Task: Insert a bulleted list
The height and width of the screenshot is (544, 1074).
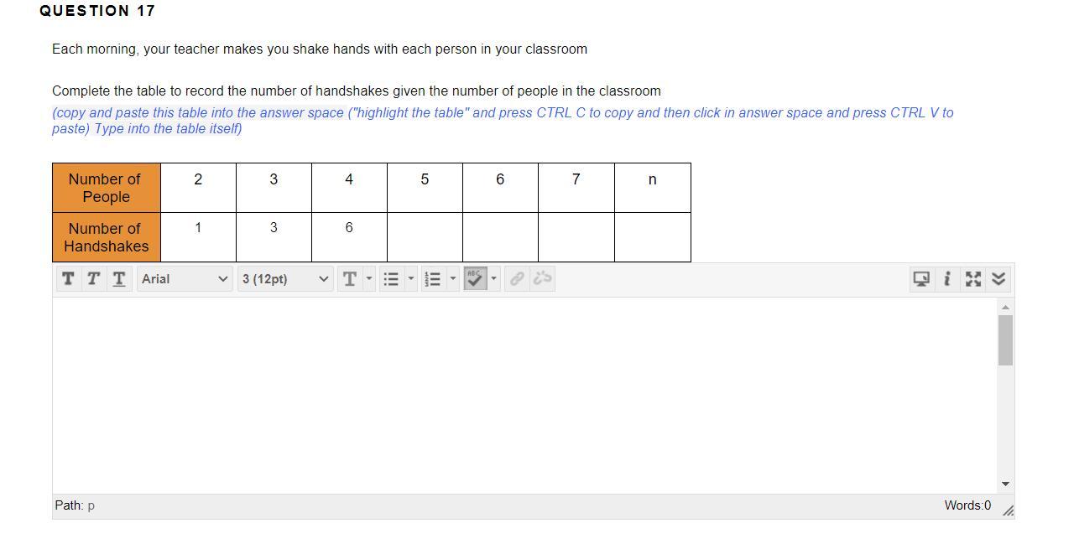Action: (391, 279)
